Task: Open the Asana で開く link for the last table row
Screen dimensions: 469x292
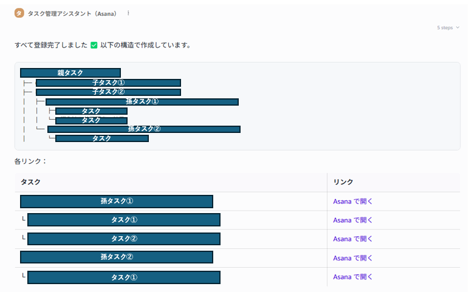Action: [352, 277]
